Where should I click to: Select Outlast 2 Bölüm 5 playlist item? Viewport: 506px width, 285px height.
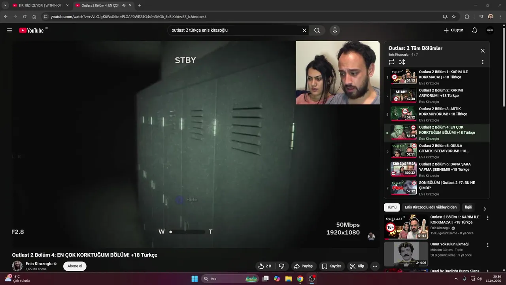pos(437,151)
